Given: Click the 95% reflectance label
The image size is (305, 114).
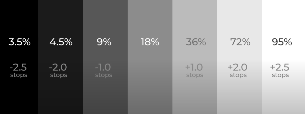Looking at the screenshot, I should tap(282, 42).
